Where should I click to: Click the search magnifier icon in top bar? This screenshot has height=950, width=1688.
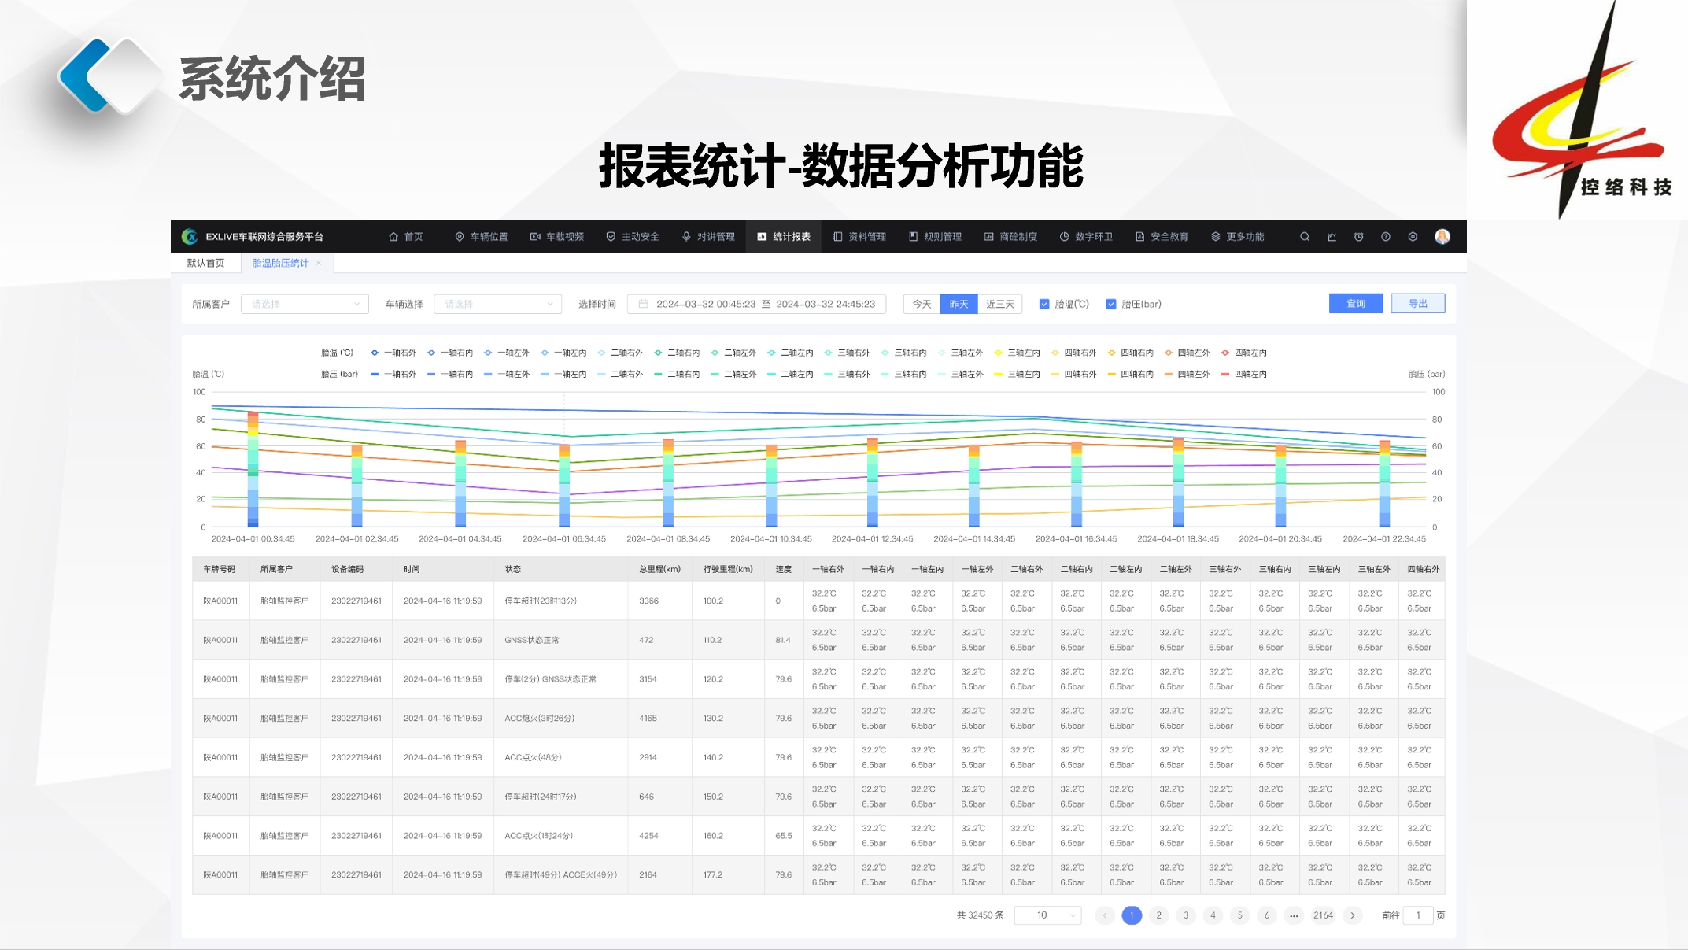(1305, 237)
